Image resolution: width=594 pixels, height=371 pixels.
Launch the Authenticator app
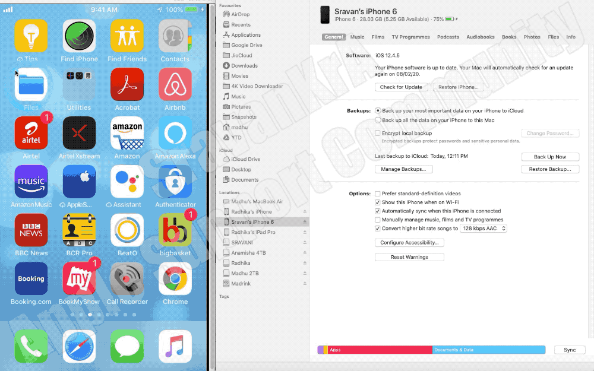pos(175,181)
